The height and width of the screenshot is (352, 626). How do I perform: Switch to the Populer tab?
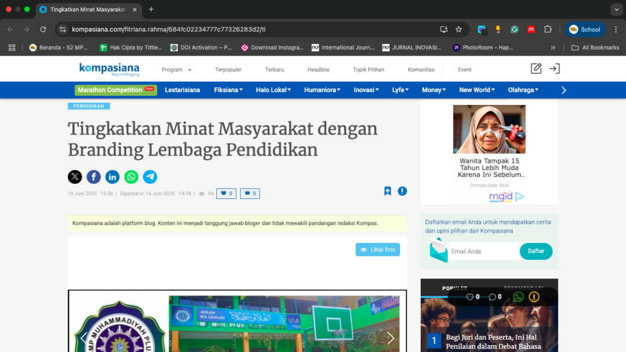pyautogui.click(x=455, y=288)
